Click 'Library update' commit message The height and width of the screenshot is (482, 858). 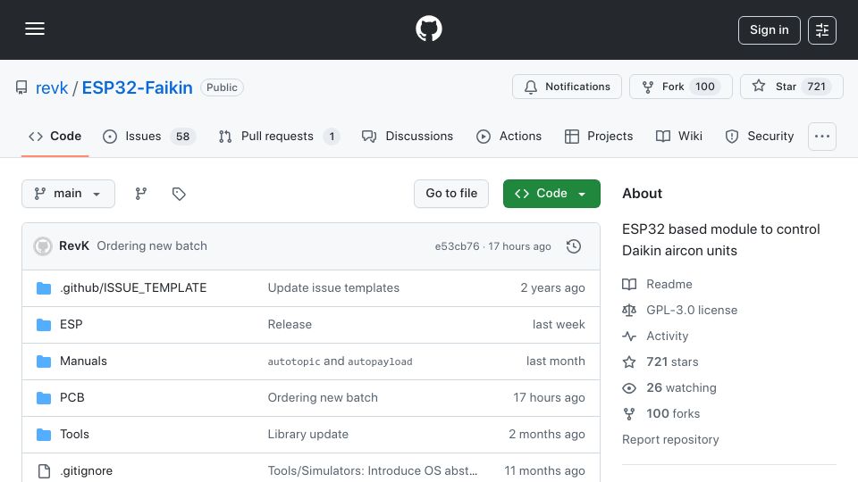[308, 435]
